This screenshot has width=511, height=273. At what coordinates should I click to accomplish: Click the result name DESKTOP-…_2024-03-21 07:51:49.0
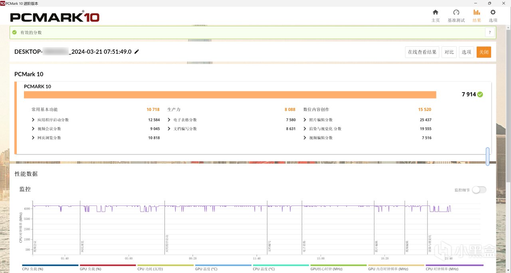point(73,51)
